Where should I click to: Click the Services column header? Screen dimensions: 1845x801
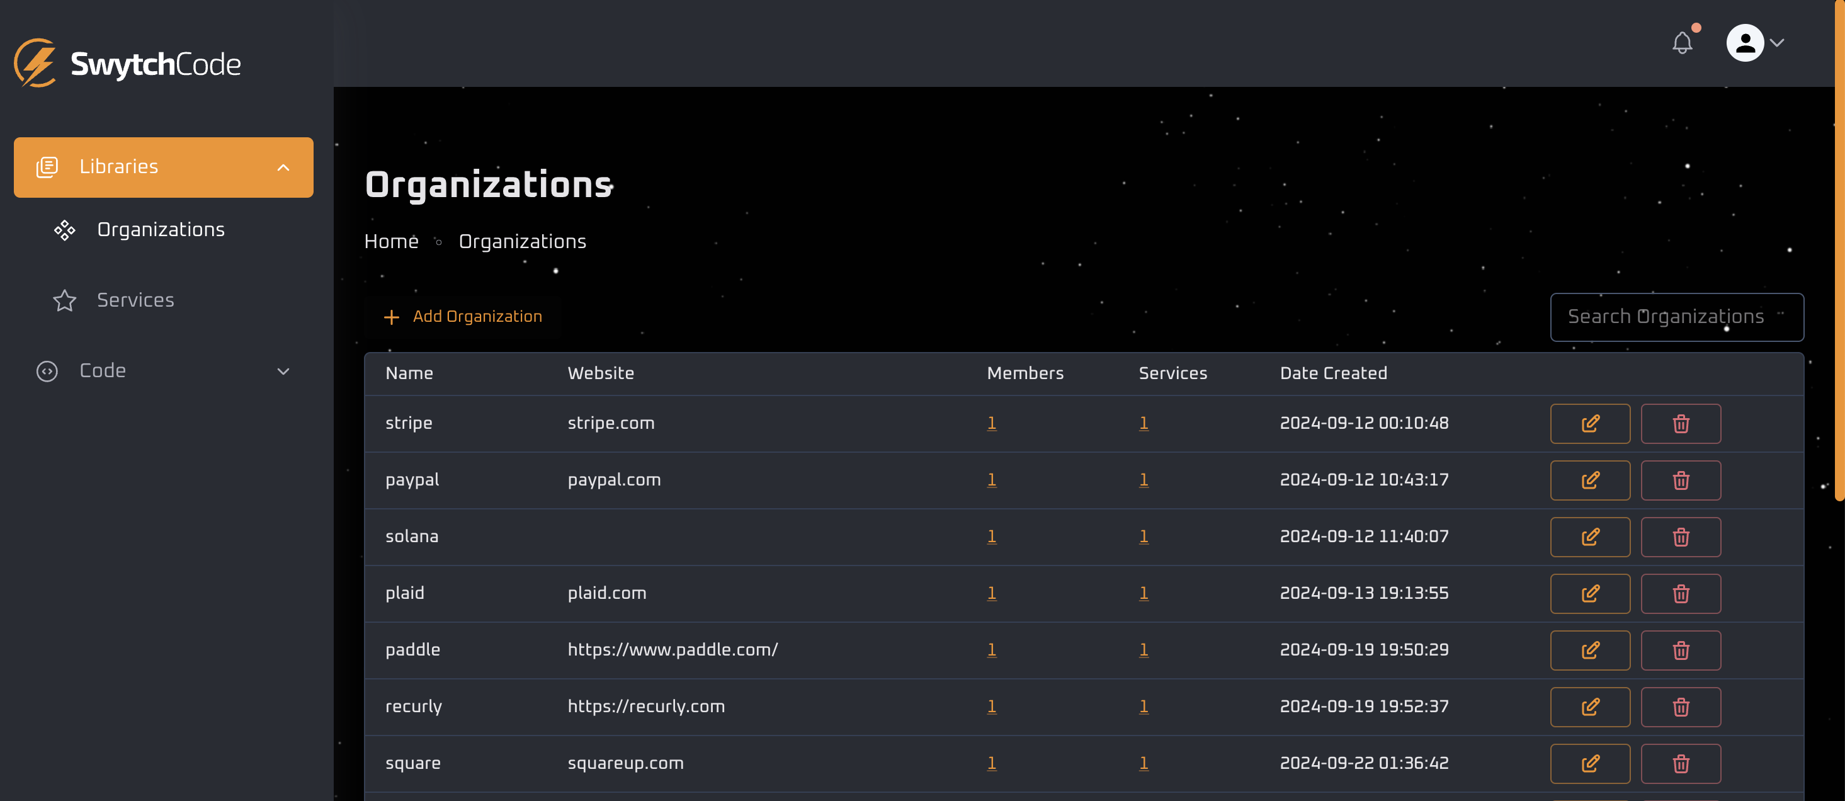[x=1172, y=373]
